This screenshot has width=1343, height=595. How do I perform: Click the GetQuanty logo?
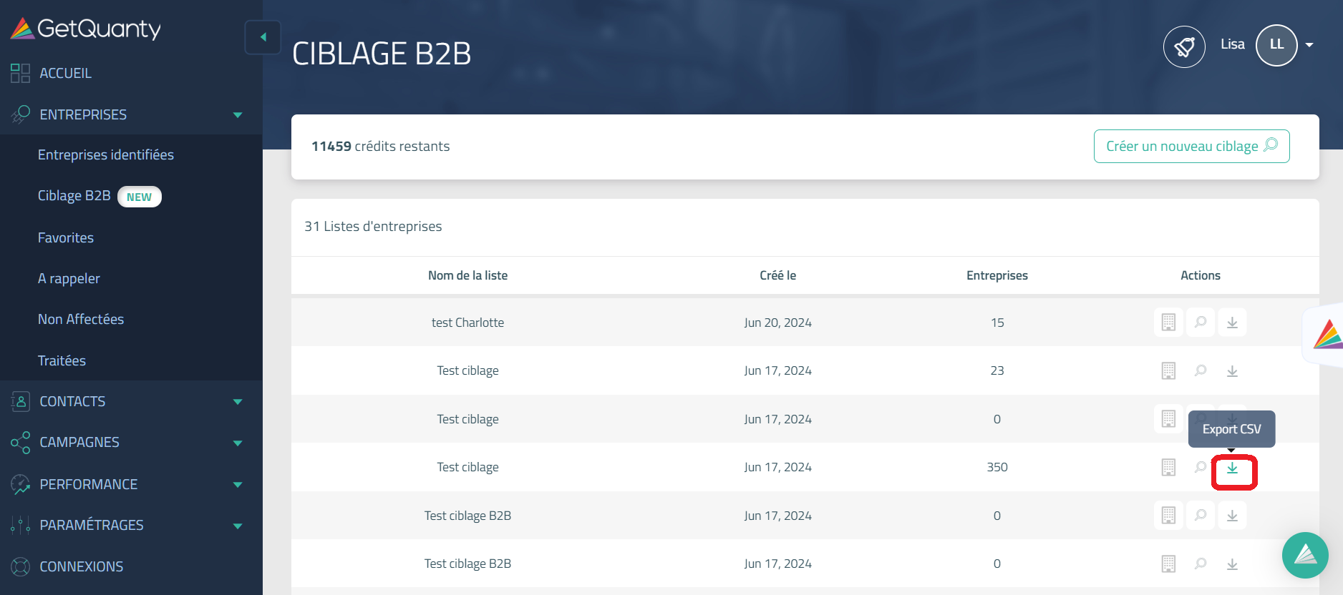(86, 29)
